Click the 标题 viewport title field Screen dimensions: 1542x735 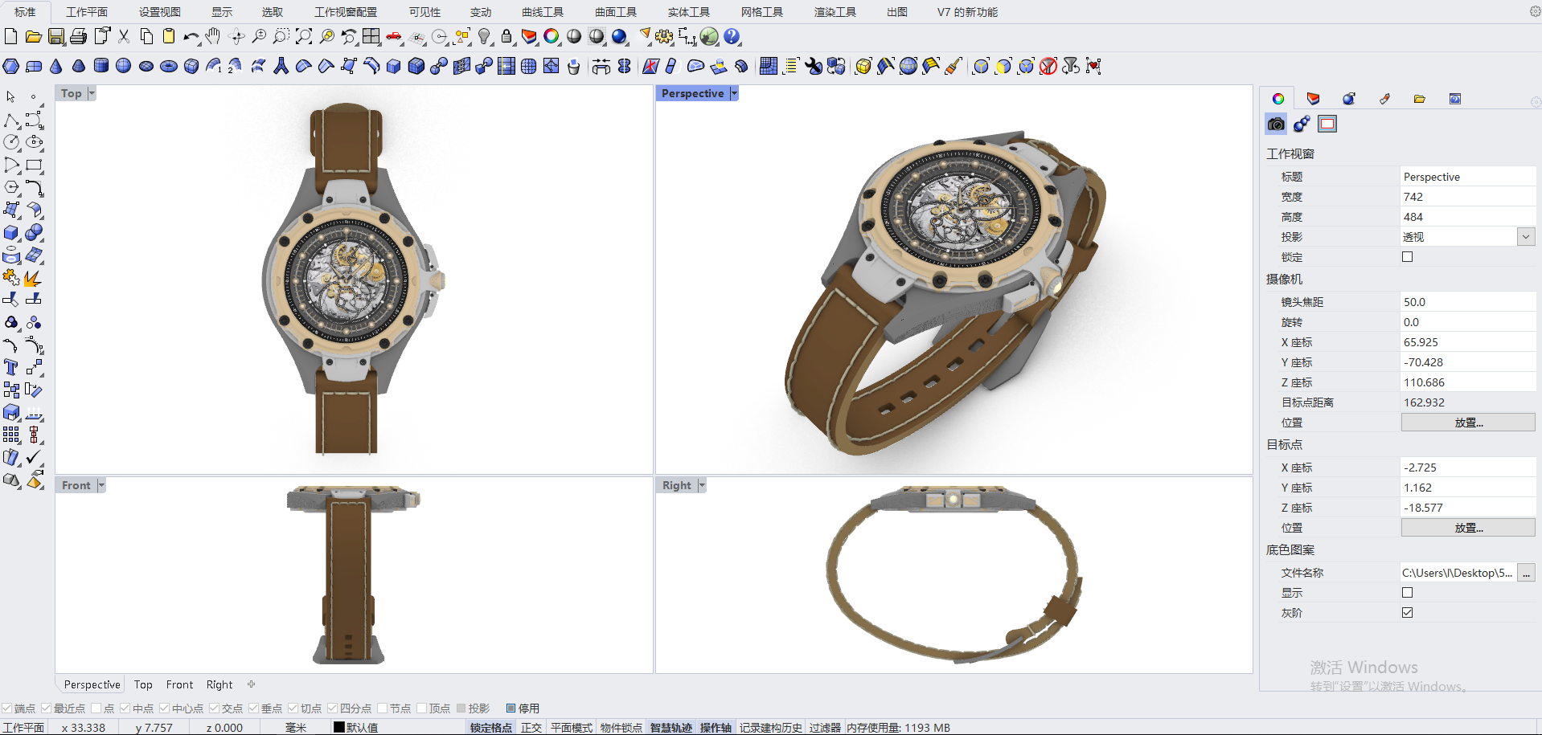click(x=1468, y=177)
